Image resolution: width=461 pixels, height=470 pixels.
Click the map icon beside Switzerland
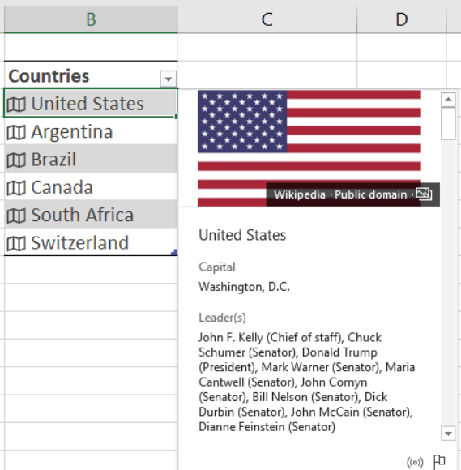click(x=16, y=243)
